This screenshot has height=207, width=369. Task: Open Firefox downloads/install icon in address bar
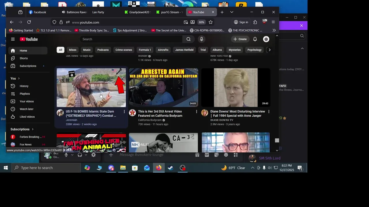(193, 22)
